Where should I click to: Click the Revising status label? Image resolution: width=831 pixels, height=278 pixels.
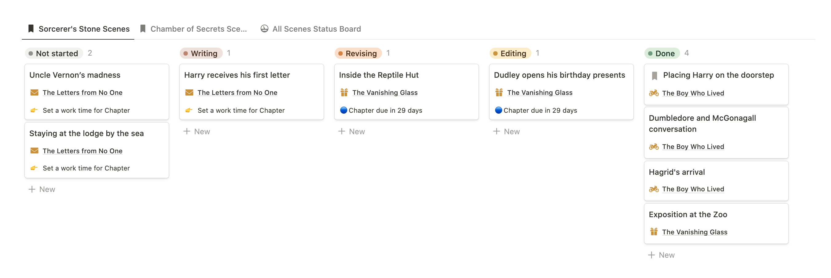point(358,53)
